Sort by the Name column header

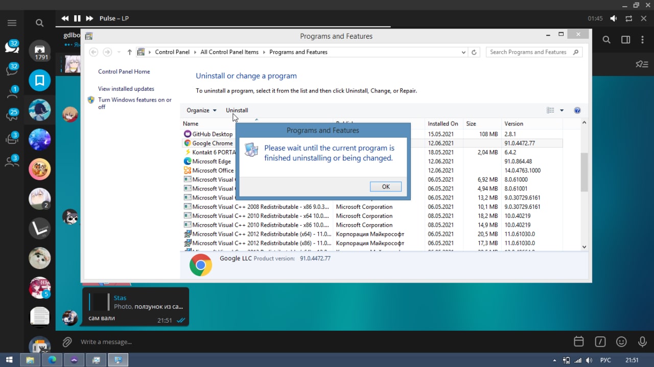pos(257,124)
